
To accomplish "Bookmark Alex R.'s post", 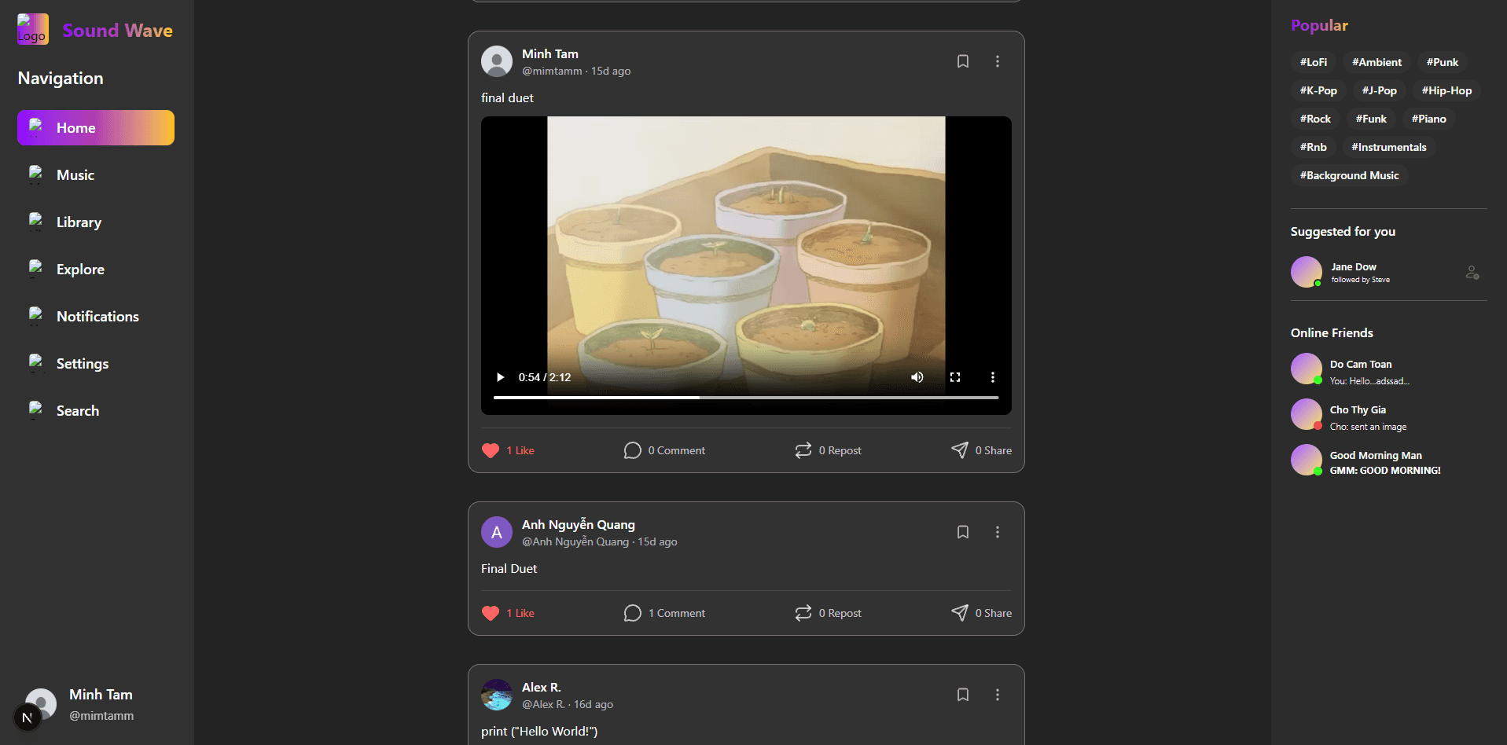I will (x=962, y=695).
